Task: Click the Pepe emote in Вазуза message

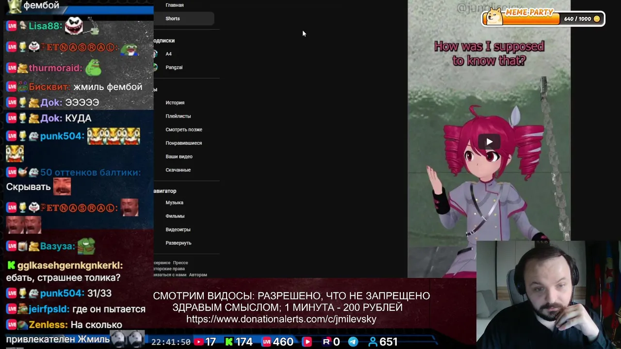Action: click(x=86, y=246)
